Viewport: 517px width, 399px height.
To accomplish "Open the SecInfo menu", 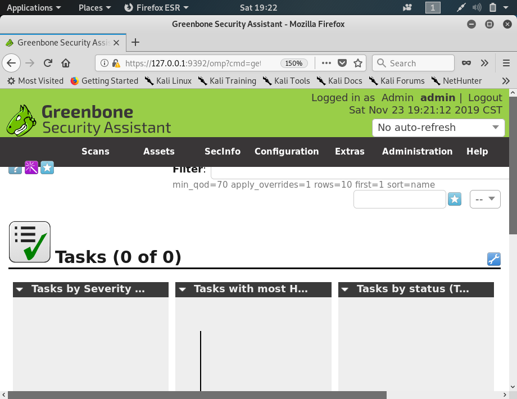I will tap(223, 151).
